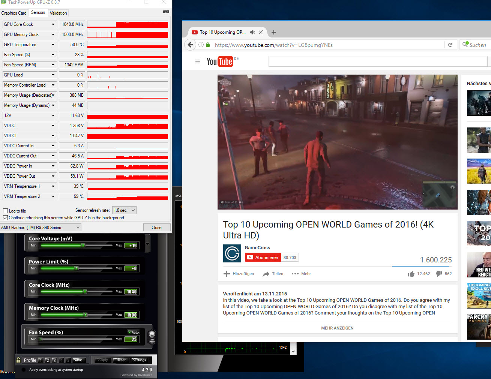Click MEHR ANZEIGEN to expand description
The image size is (491, 379).
[337, 328]
